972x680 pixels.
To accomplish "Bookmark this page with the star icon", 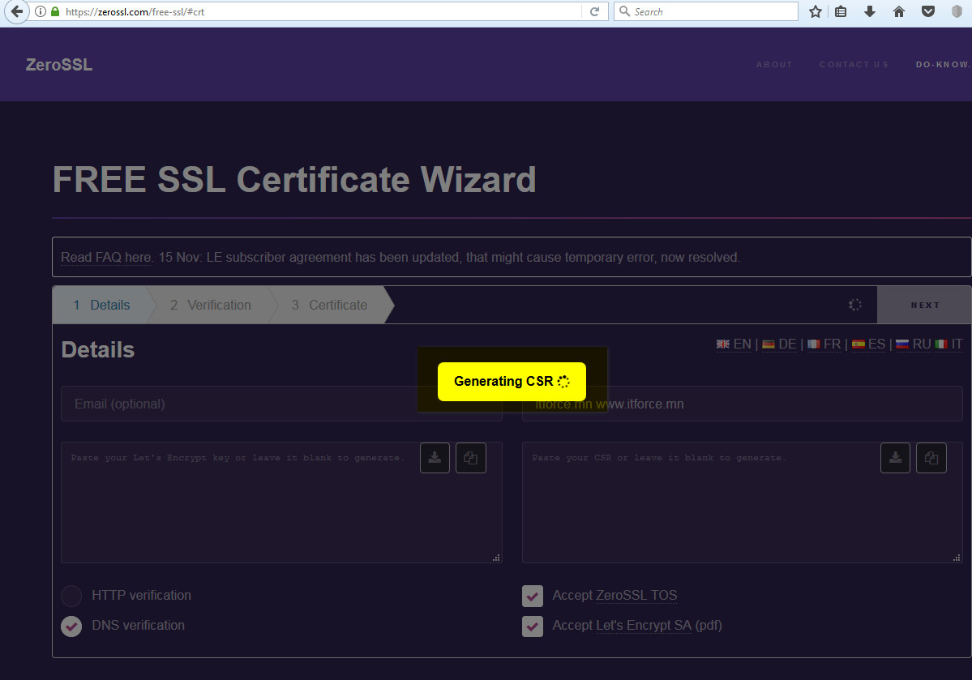I will [816, 12].
